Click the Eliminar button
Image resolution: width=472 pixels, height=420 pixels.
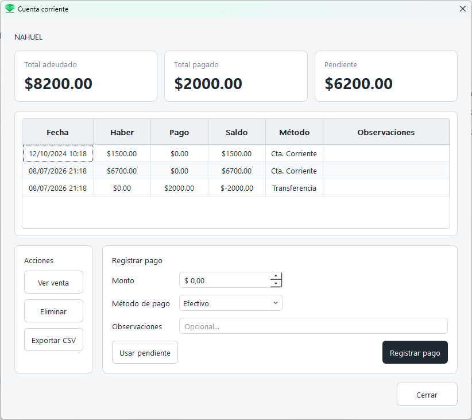point(53,311)
